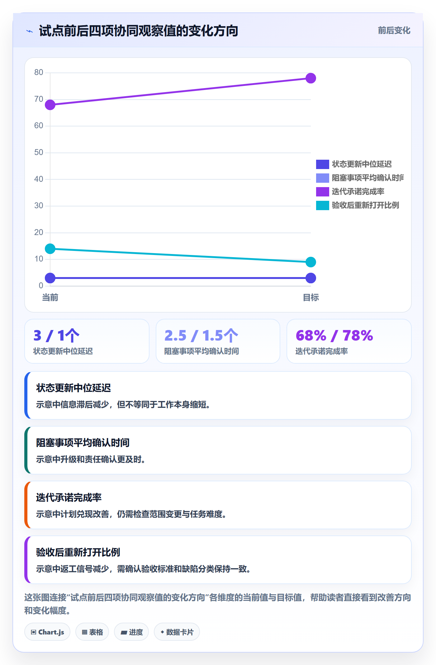The height and width of the screenshot is (665, 436).
Task: Click the text 示意中计划兑现改善，仍需检查范围变更与任务难度。
Action: tap(131, 514)
